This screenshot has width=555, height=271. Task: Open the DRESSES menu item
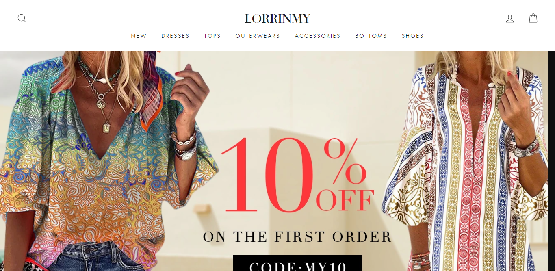176,36
